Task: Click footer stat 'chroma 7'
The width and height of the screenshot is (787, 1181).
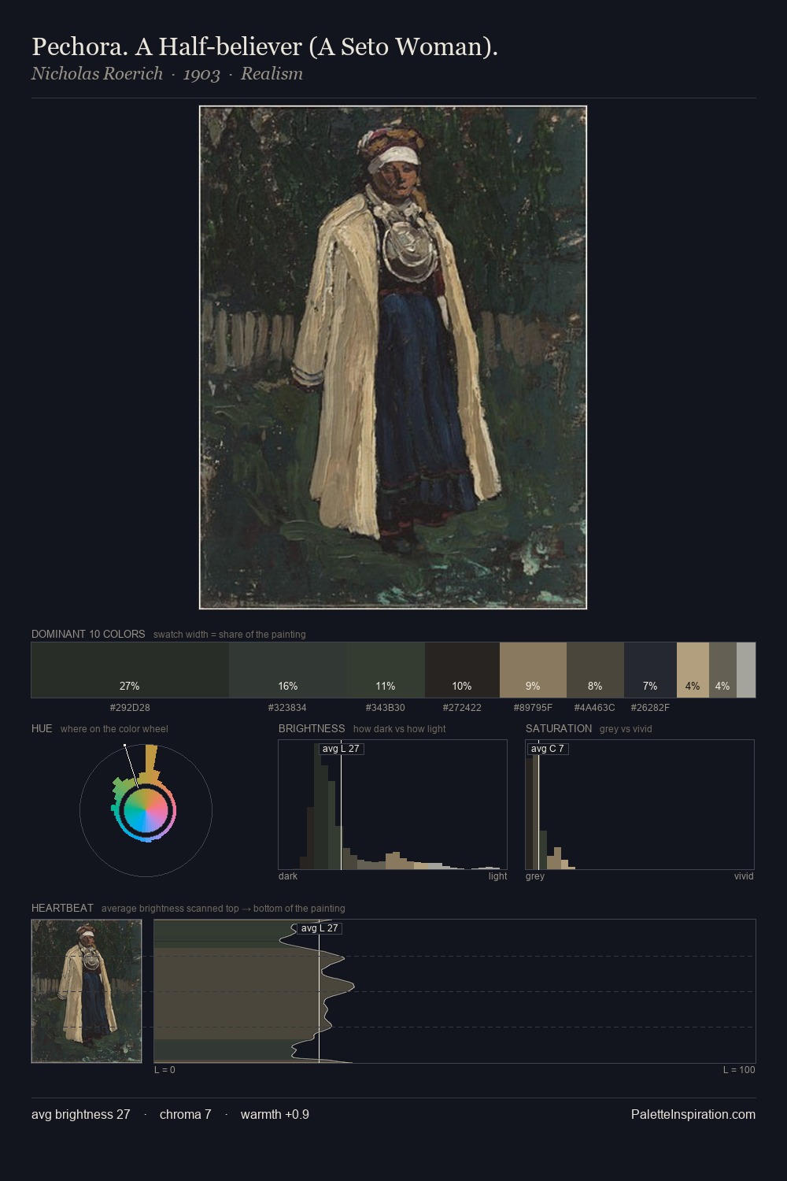Action: 186,1115
